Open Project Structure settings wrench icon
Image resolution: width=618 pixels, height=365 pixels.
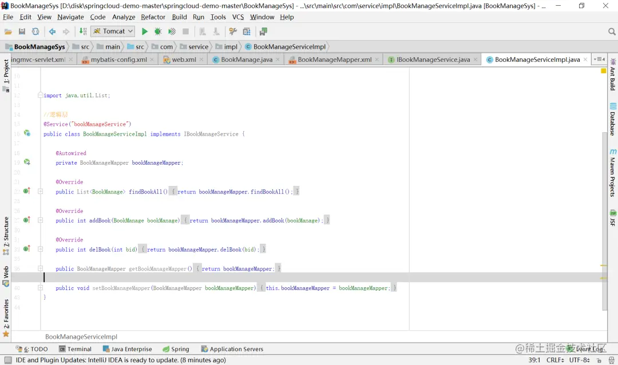point(233,31)
